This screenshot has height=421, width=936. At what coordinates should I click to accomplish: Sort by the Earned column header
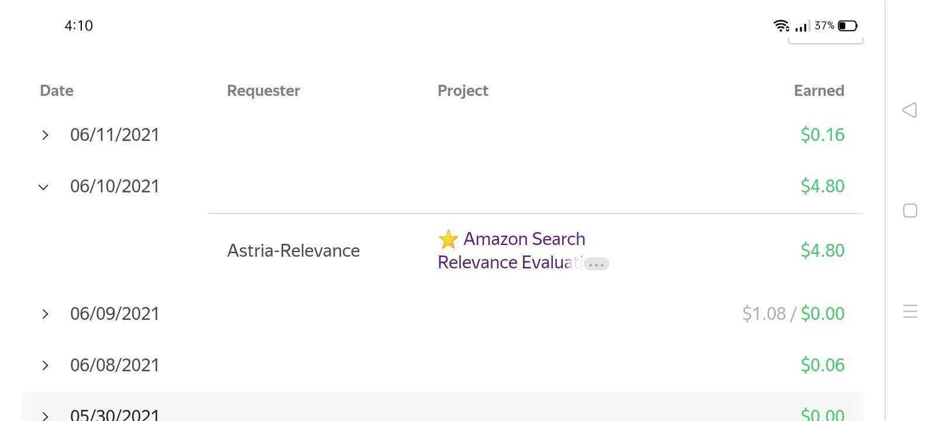point(819,91)
